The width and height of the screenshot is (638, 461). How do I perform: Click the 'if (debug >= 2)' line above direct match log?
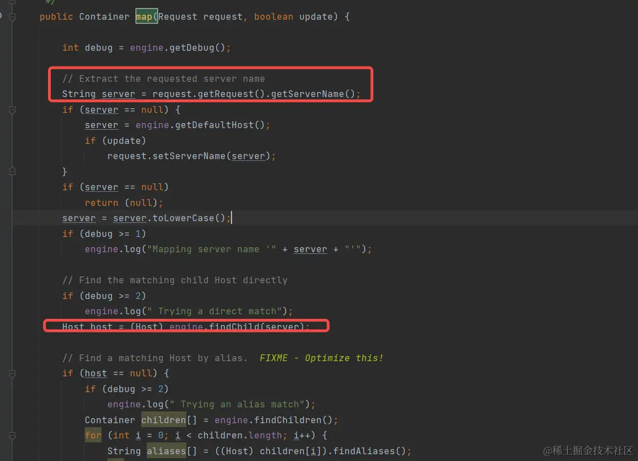pyautogui.click(x=104, y=296)
